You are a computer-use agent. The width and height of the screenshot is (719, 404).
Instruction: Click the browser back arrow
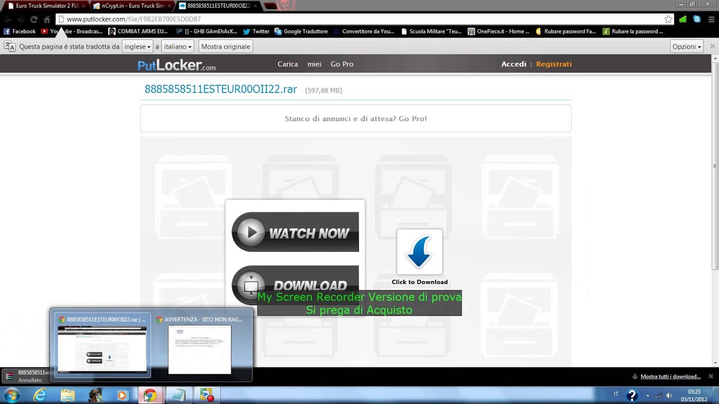(x=8, y=19)
